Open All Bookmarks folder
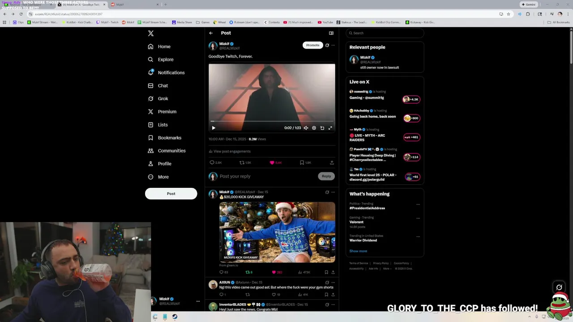 (x=559, y=22)
